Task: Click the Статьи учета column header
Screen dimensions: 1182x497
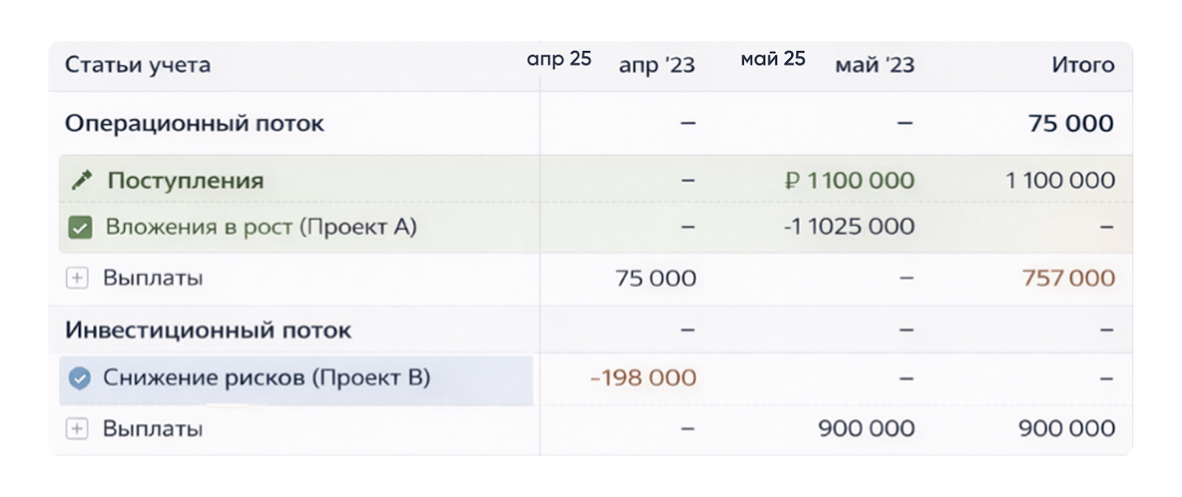Action: pos(138,65)
